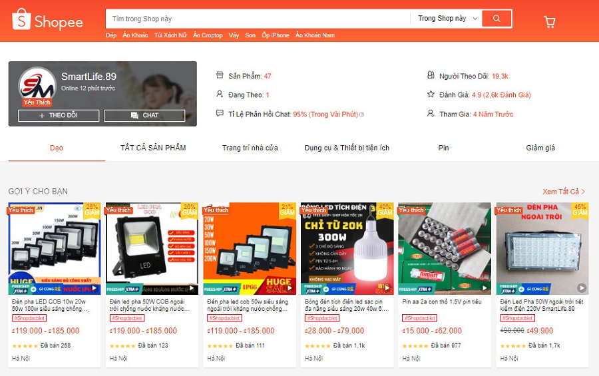Follow shop with THEO DÕI button
This screenshot has height=376, width=599.
[x=59, y=115]
